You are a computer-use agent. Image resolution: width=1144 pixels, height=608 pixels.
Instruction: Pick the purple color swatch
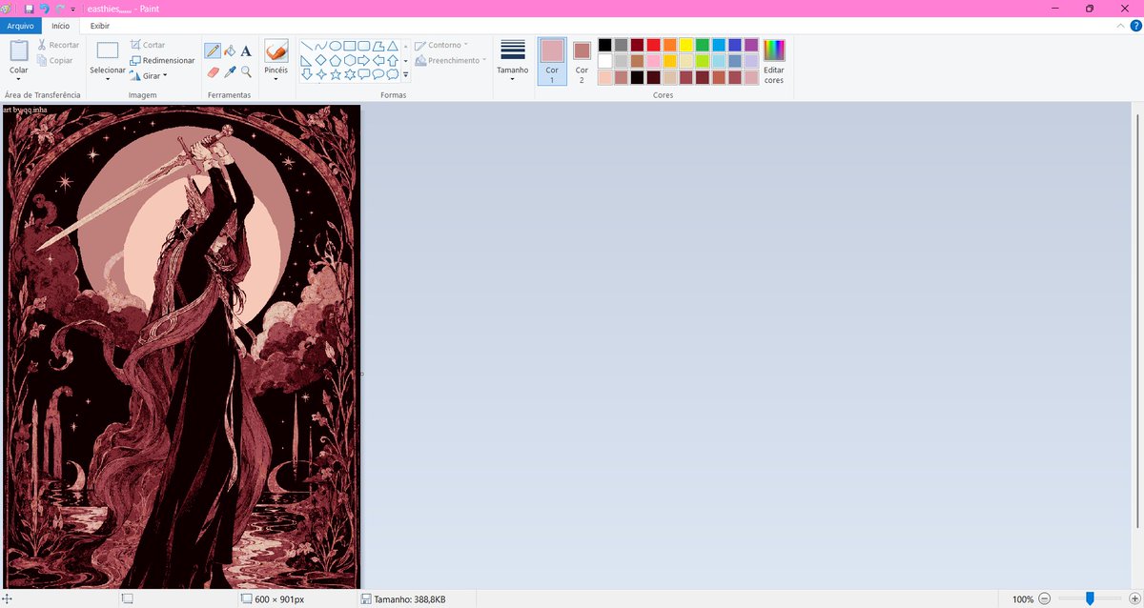(750, 45)
